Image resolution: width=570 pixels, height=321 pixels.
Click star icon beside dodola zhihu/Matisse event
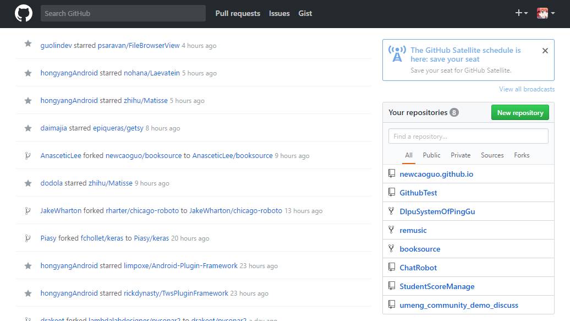(x=28, y=183)
